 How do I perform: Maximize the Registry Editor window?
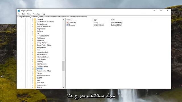coord(161,11)
